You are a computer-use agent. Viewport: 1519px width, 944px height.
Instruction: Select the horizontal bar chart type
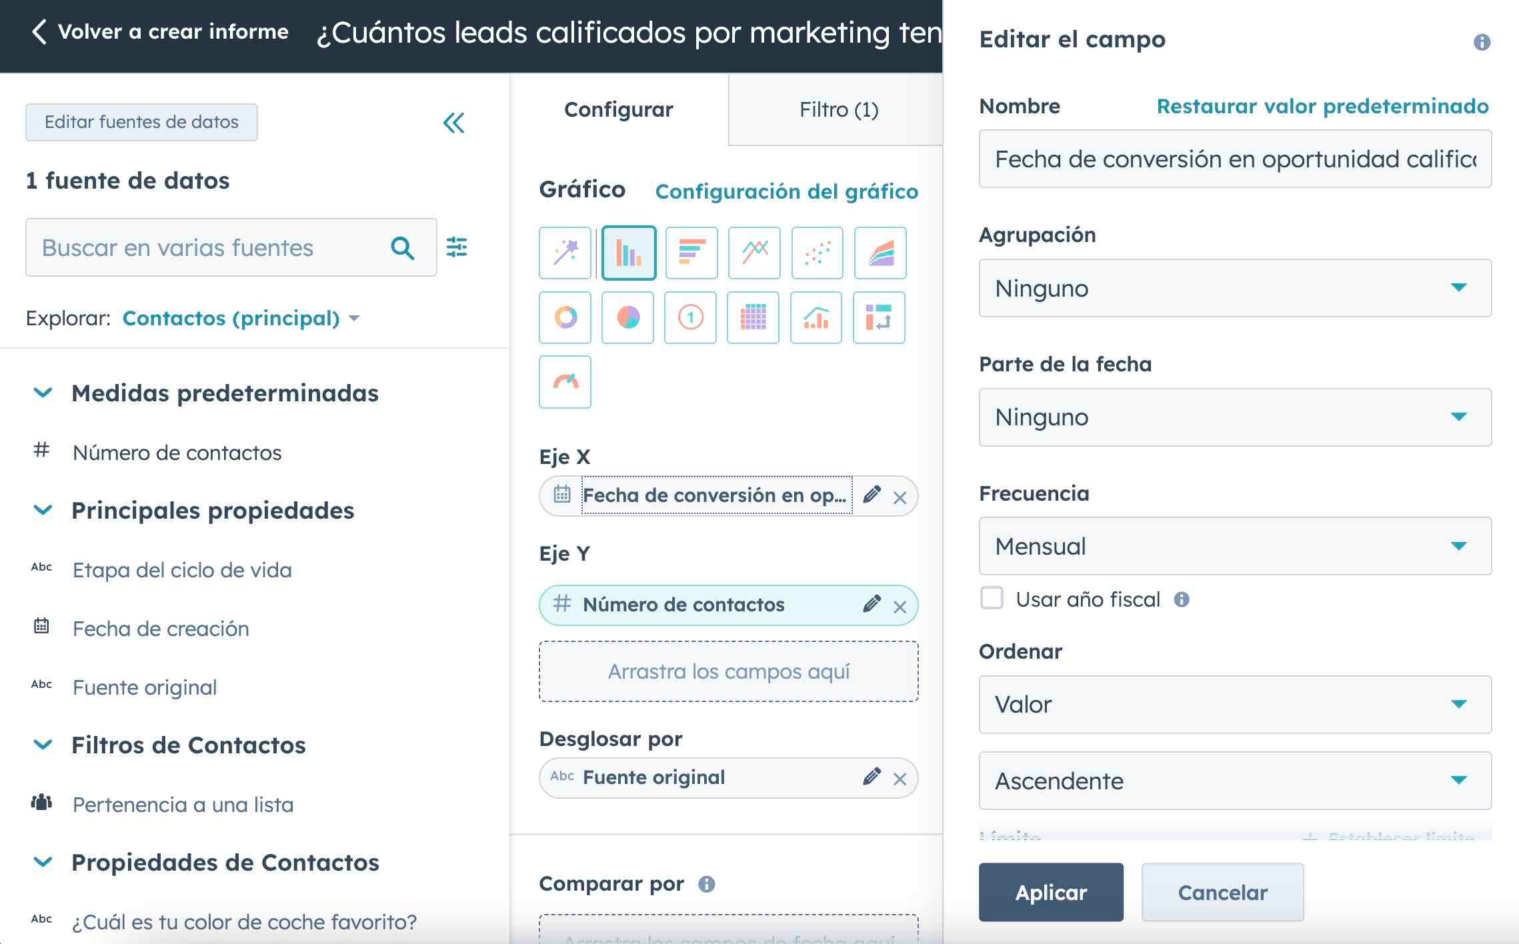tap(691, 253)
